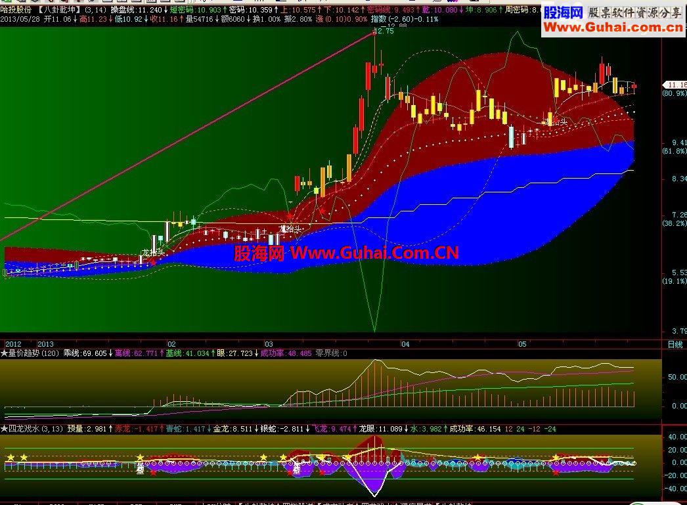Select the 成功率:48.485 value
This screenshot has height=505, width=687.
pos(286,353)
